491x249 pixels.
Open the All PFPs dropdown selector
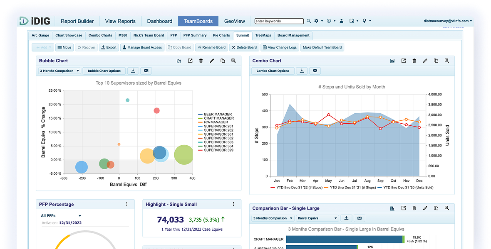click(61, 215)
